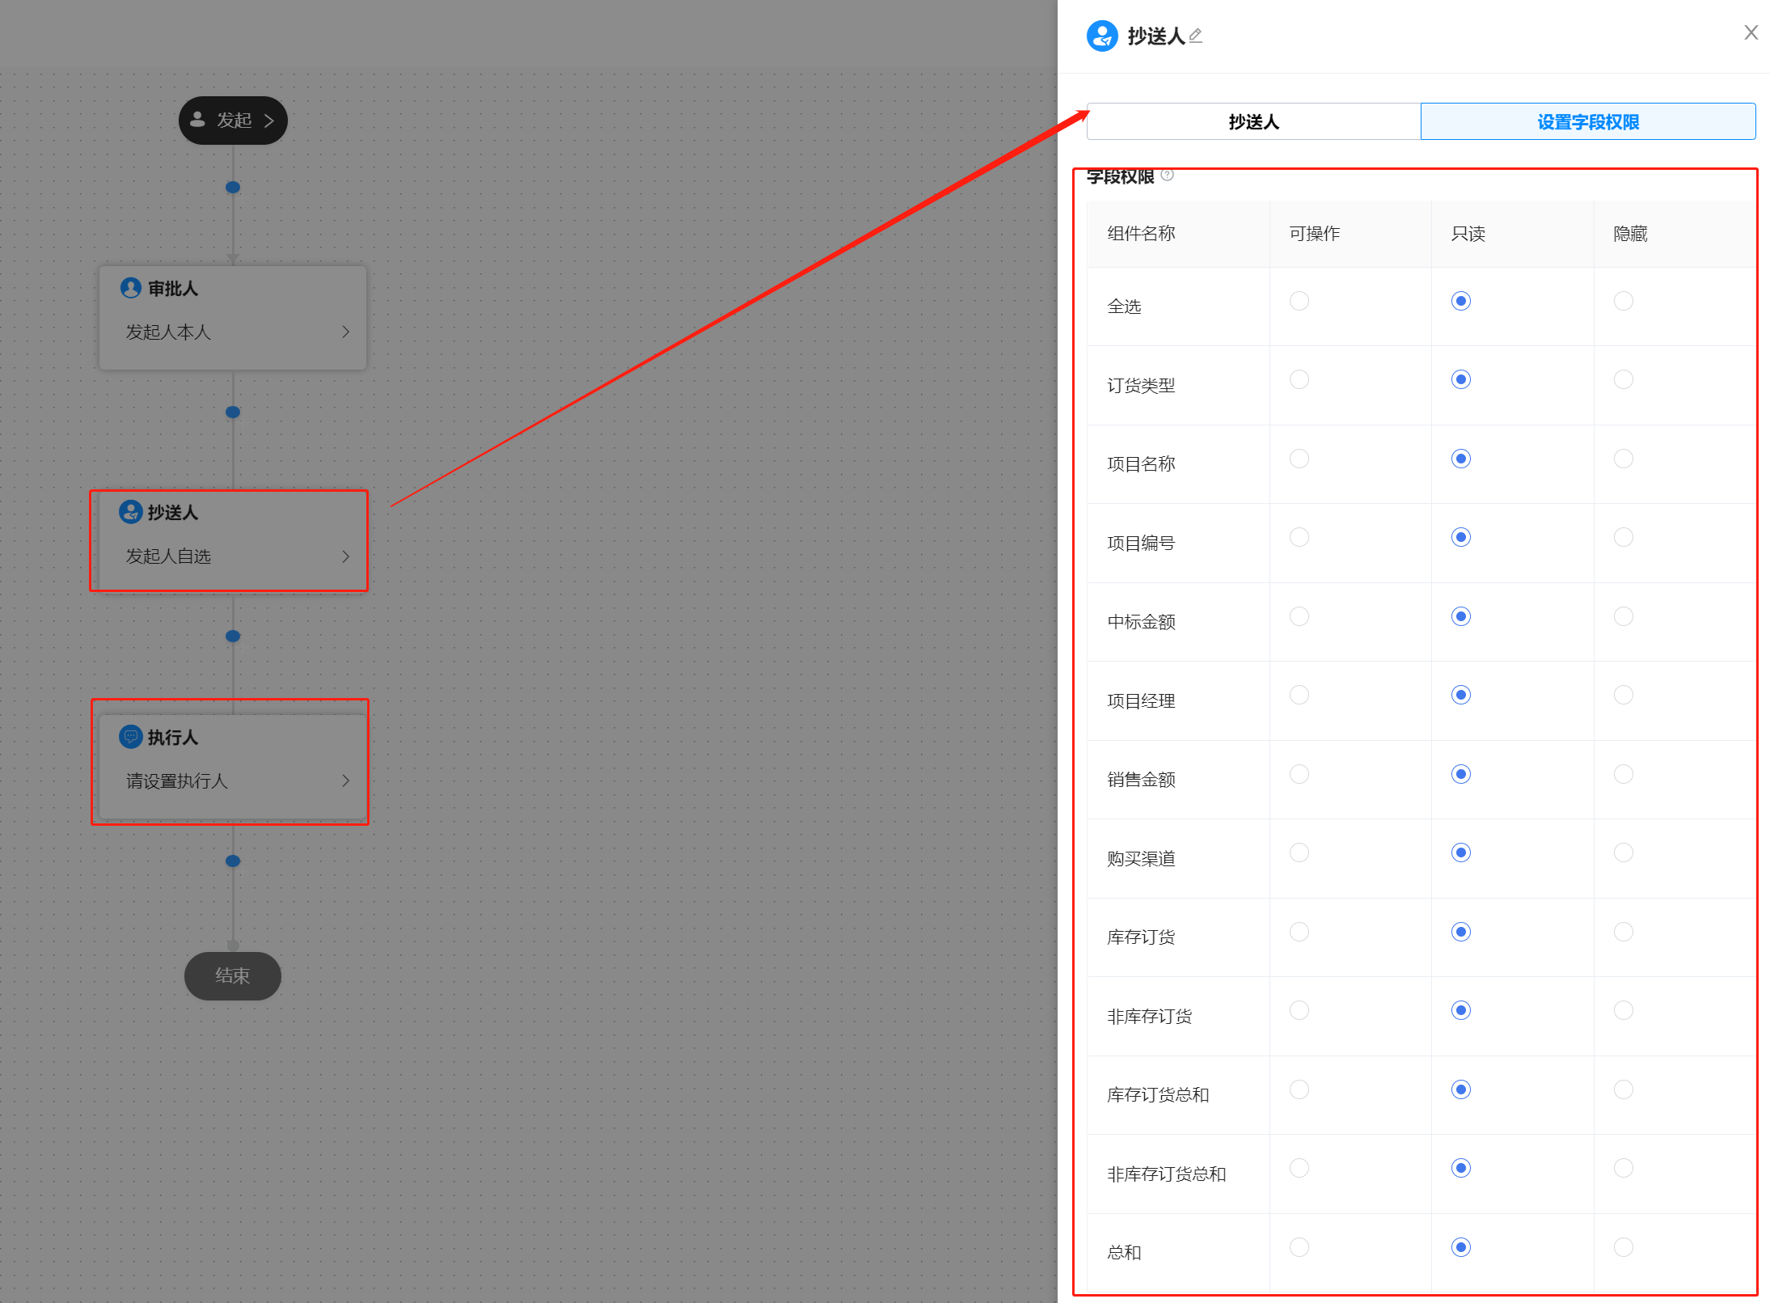Set 非库存订货总和 to 隐藏
This screenshot has height=1303, width=1770.
point(1624,1168)
